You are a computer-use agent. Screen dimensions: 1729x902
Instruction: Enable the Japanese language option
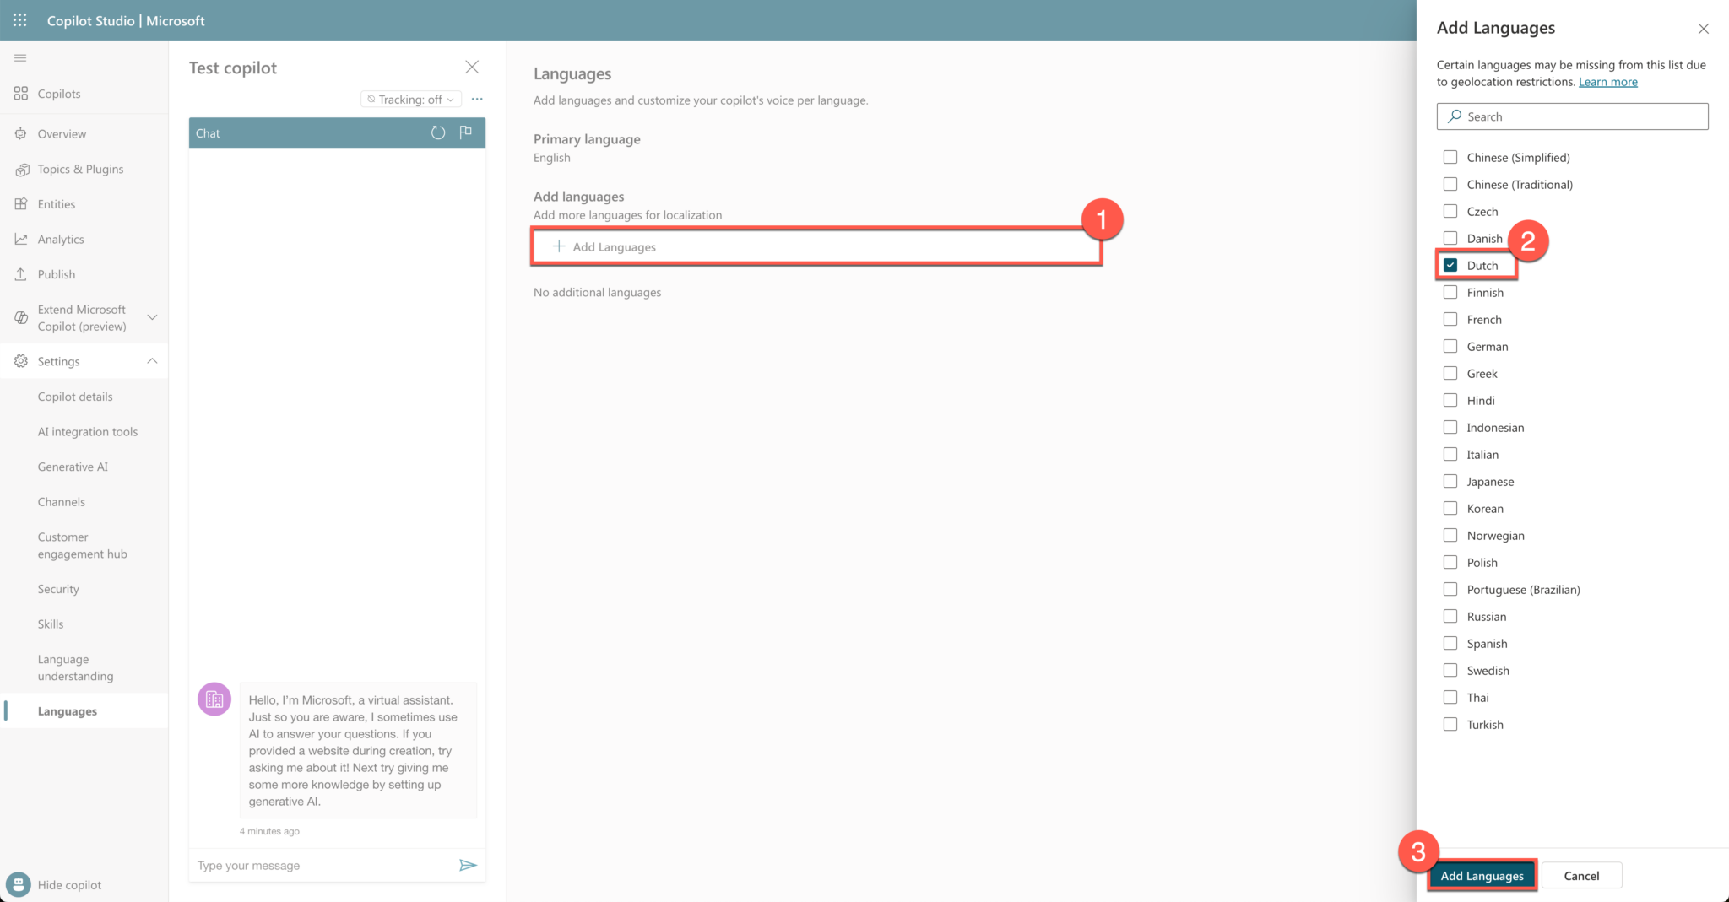click(x=1450, y=481)
